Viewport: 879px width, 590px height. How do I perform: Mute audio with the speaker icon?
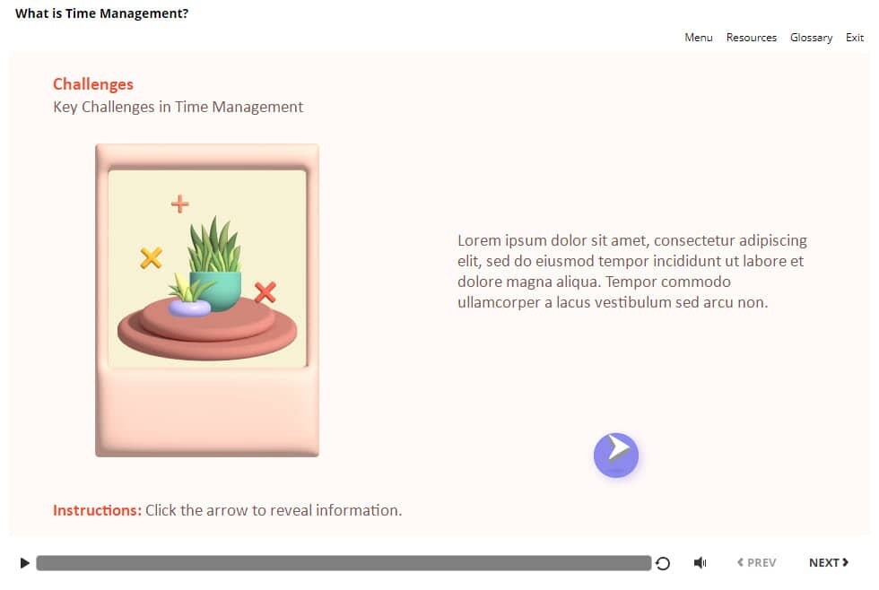point(700,563)
